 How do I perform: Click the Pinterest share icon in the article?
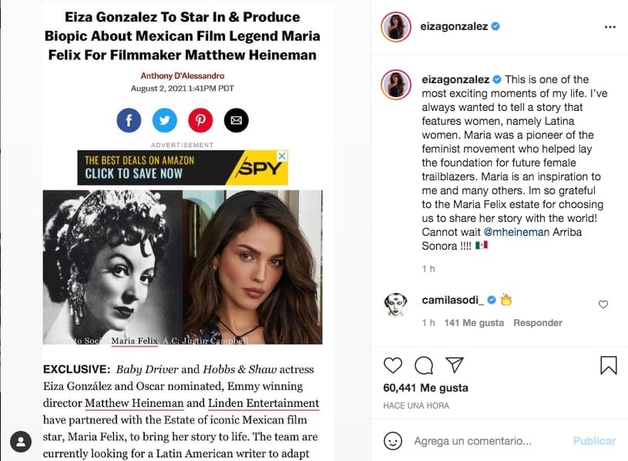pyautogui.click(x=200, y=119)
